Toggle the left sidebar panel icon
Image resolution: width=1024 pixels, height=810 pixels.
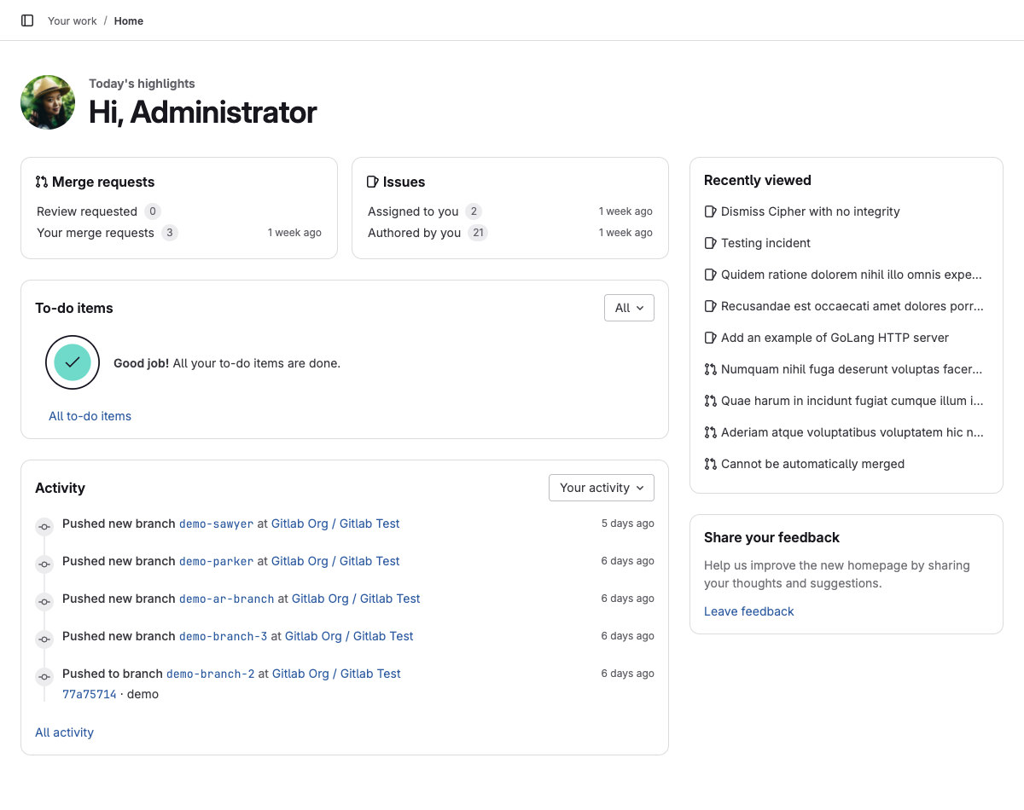[26, 20]
